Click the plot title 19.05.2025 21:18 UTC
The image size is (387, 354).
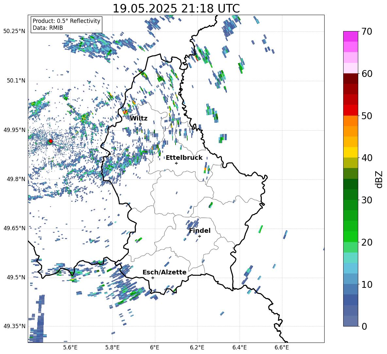(x=176, y=9)
